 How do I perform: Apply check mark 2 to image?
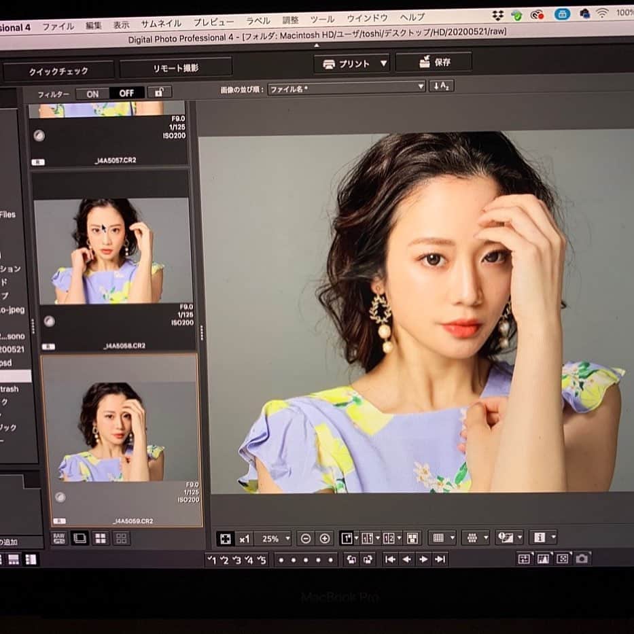click(224, 560)
